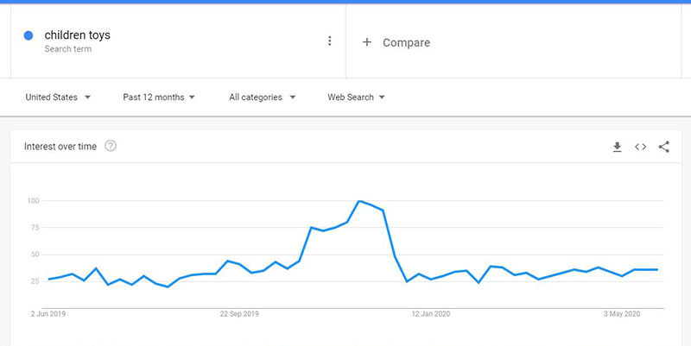Open the United States region dropdown
This screenshot has height=346, width=691.
pos(58,98)
